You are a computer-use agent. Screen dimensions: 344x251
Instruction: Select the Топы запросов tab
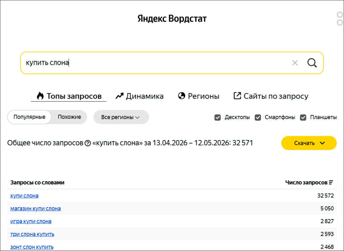(69, 96)
